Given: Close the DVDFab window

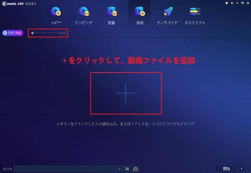Looking at the screenshot, I should pos(248,3).
